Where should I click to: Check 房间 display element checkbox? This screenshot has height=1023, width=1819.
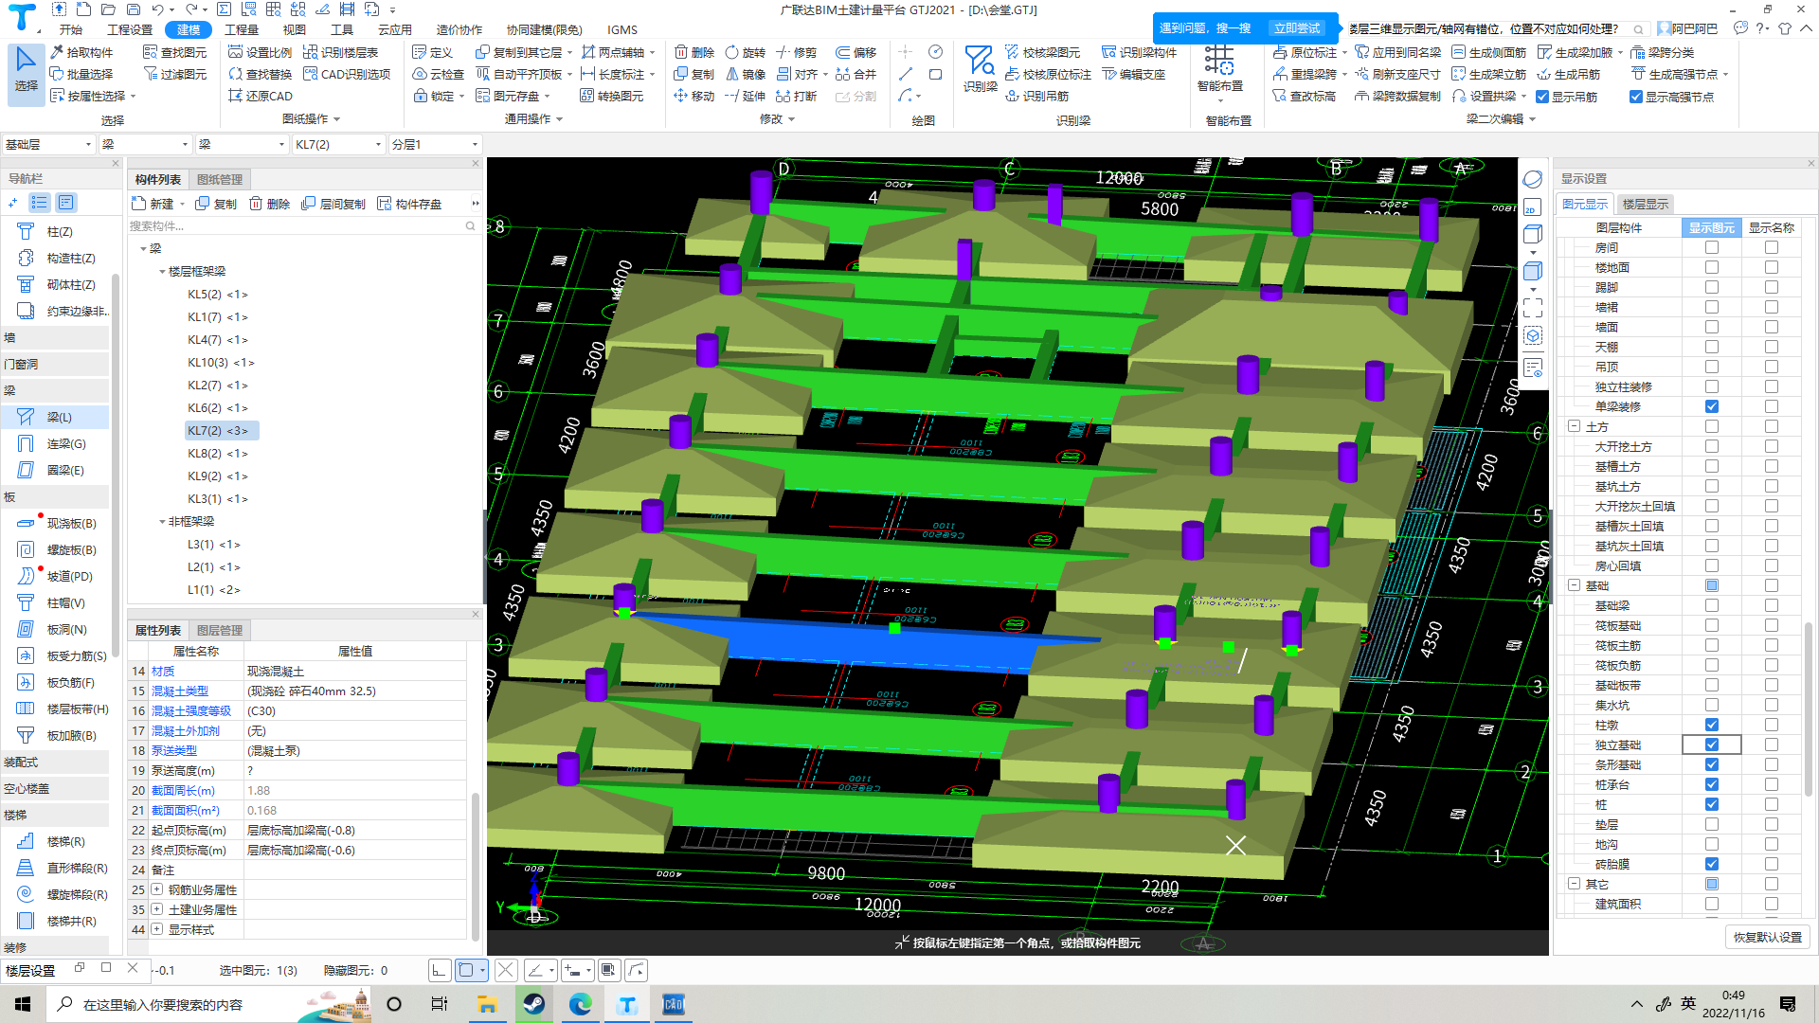pyautogui.click(x=1712, y=247)
